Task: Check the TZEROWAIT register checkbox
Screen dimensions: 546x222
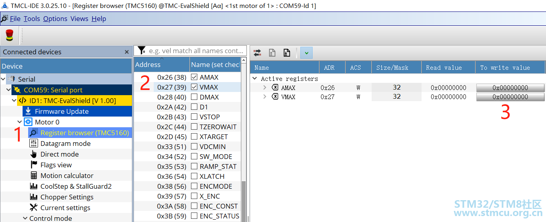Action: click(194, 126)
